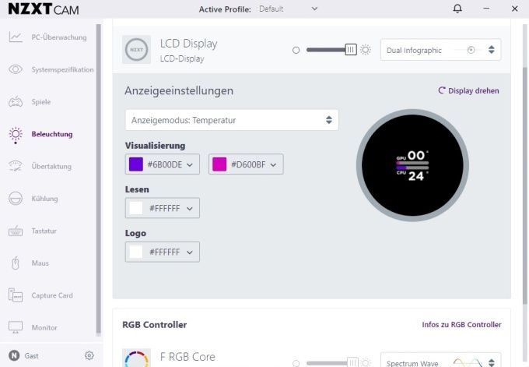Click the Lesen white color swatch
This screenshot has height=367, width=529.
[x=136, y=208]
